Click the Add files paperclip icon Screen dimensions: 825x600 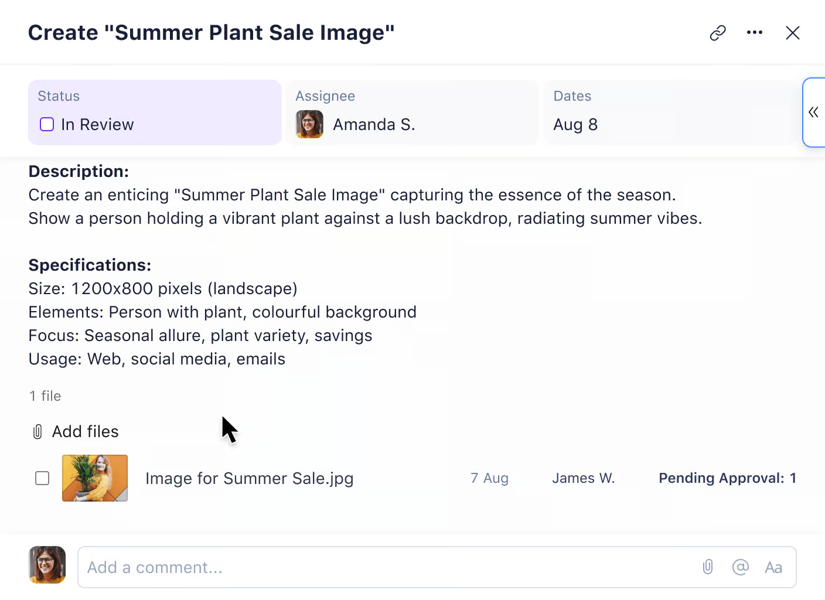tap(37, 432)
